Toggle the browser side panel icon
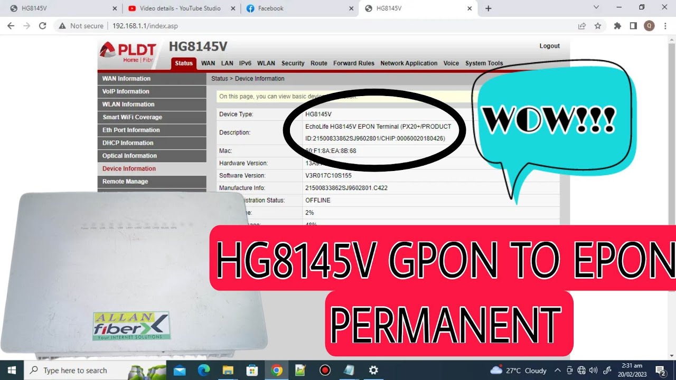This screenshot has height=380, width=676. coord(633,25)
